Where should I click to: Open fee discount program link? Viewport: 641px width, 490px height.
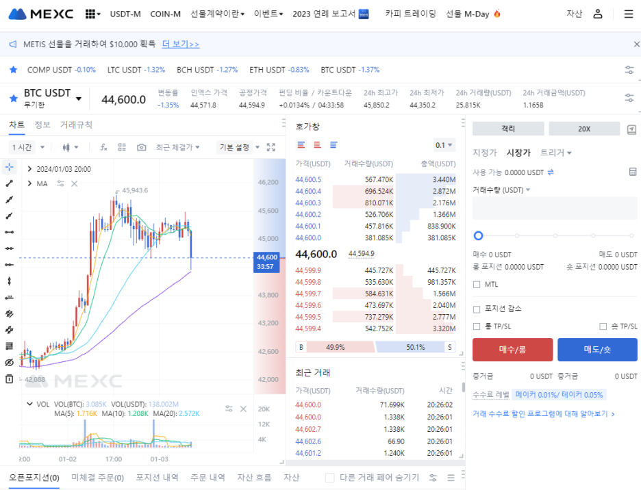(x=543, y=414)
